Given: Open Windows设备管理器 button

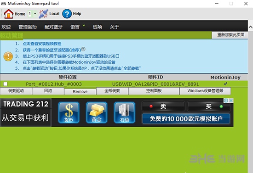Looking at the screenshot, I should (205, 91).
